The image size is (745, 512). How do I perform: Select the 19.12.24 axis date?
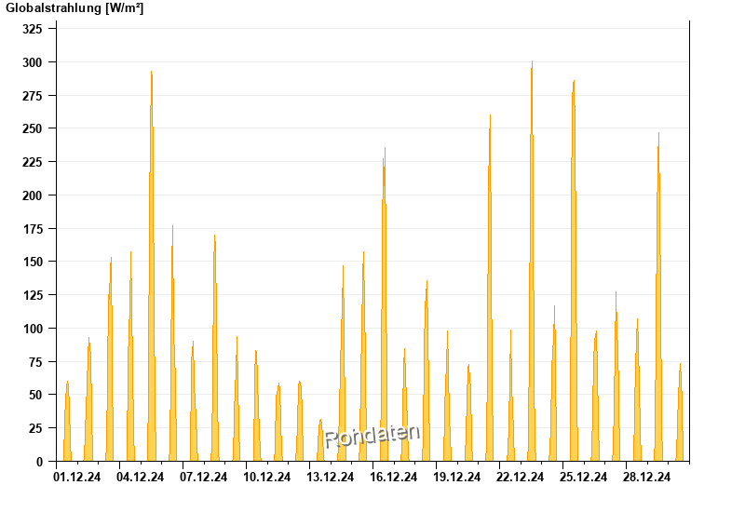pyautogui.click(x=457, y=478)
